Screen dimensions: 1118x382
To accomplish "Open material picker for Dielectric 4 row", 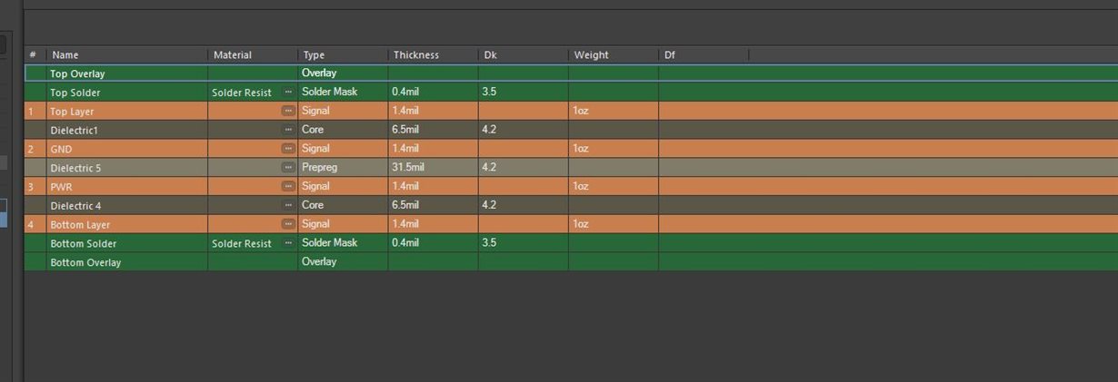I will [x=288, y=205].
